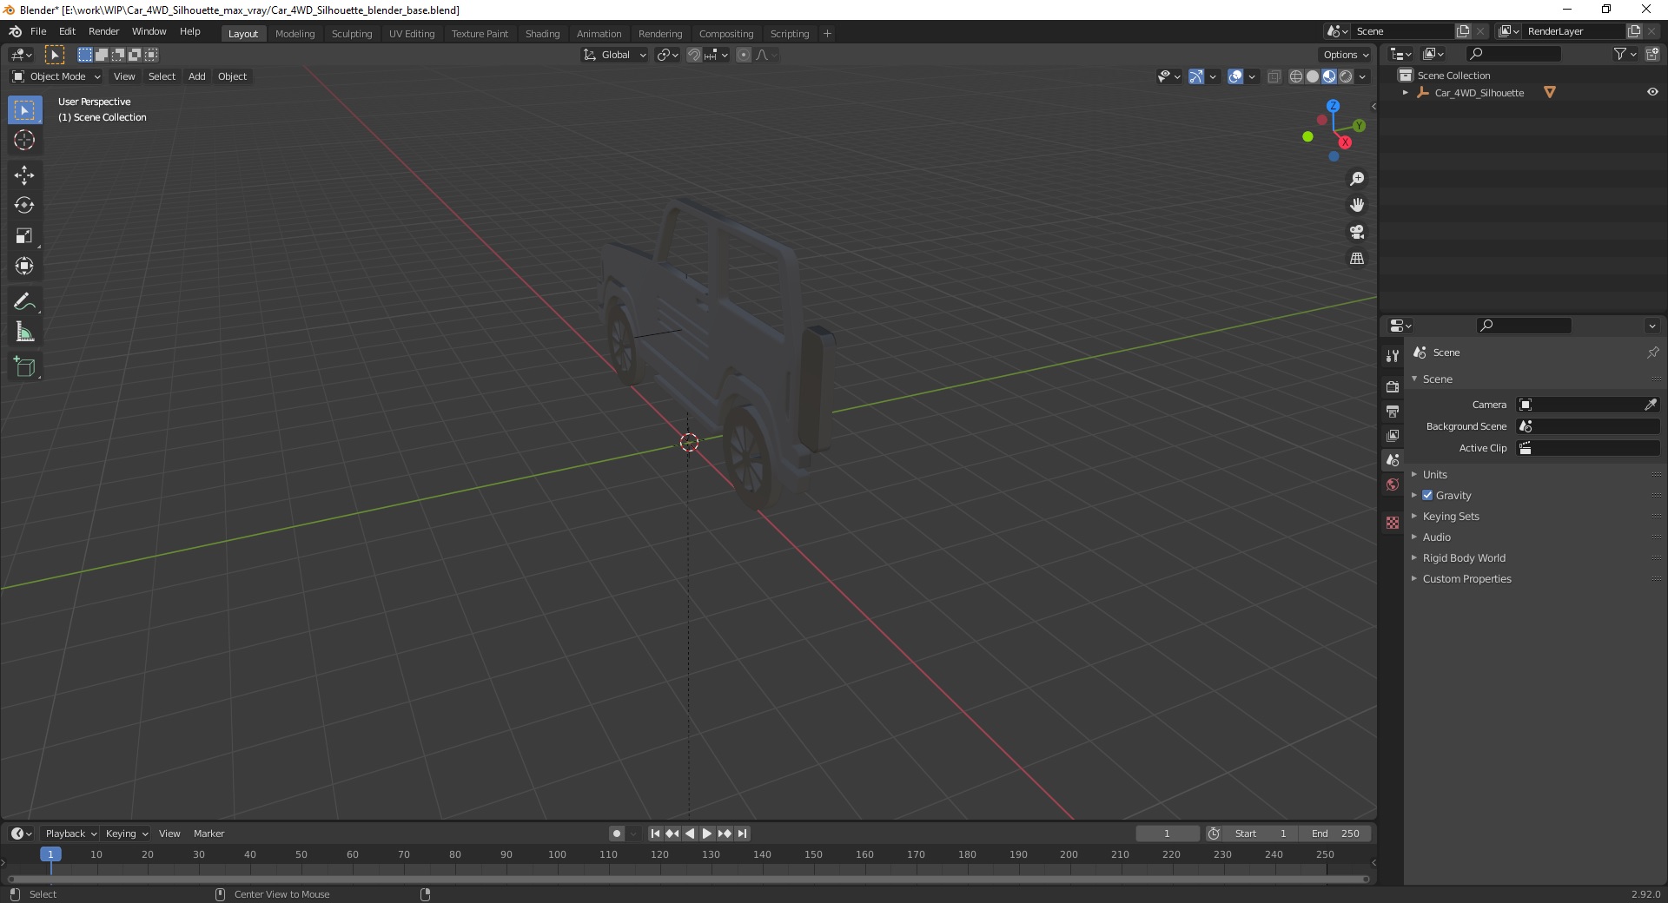The image size is (1668, 903).
Task: Toggle camera view icon
Action: click(1357, 232)
